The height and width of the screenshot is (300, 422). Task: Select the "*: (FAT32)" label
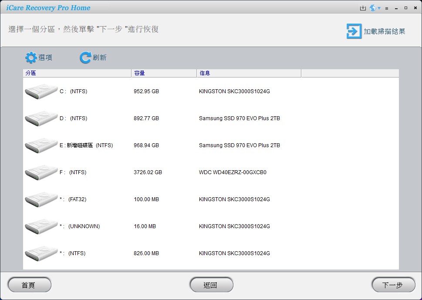tap(73, 199)
